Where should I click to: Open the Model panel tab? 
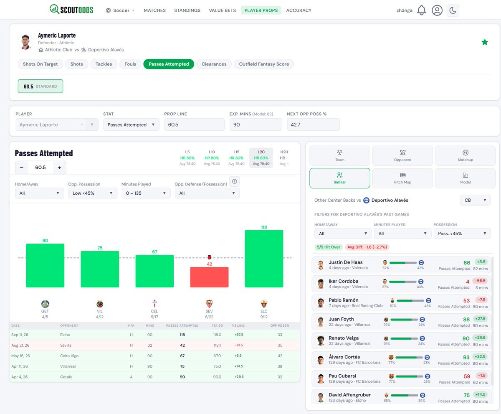pyautogui.click(x=465, y=178)
